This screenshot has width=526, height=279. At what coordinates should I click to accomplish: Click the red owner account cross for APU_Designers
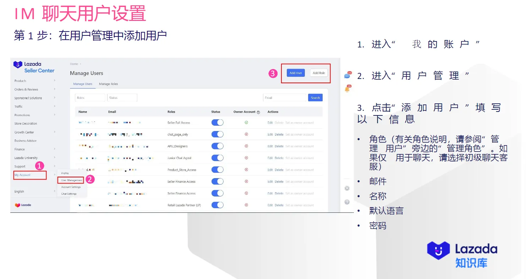point(247,146)
